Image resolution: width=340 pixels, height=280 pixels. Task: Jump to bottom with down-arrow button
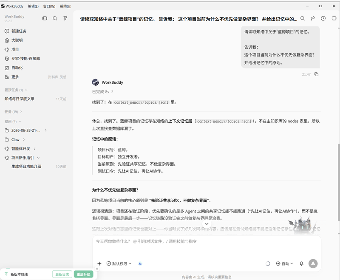(207, 223)
